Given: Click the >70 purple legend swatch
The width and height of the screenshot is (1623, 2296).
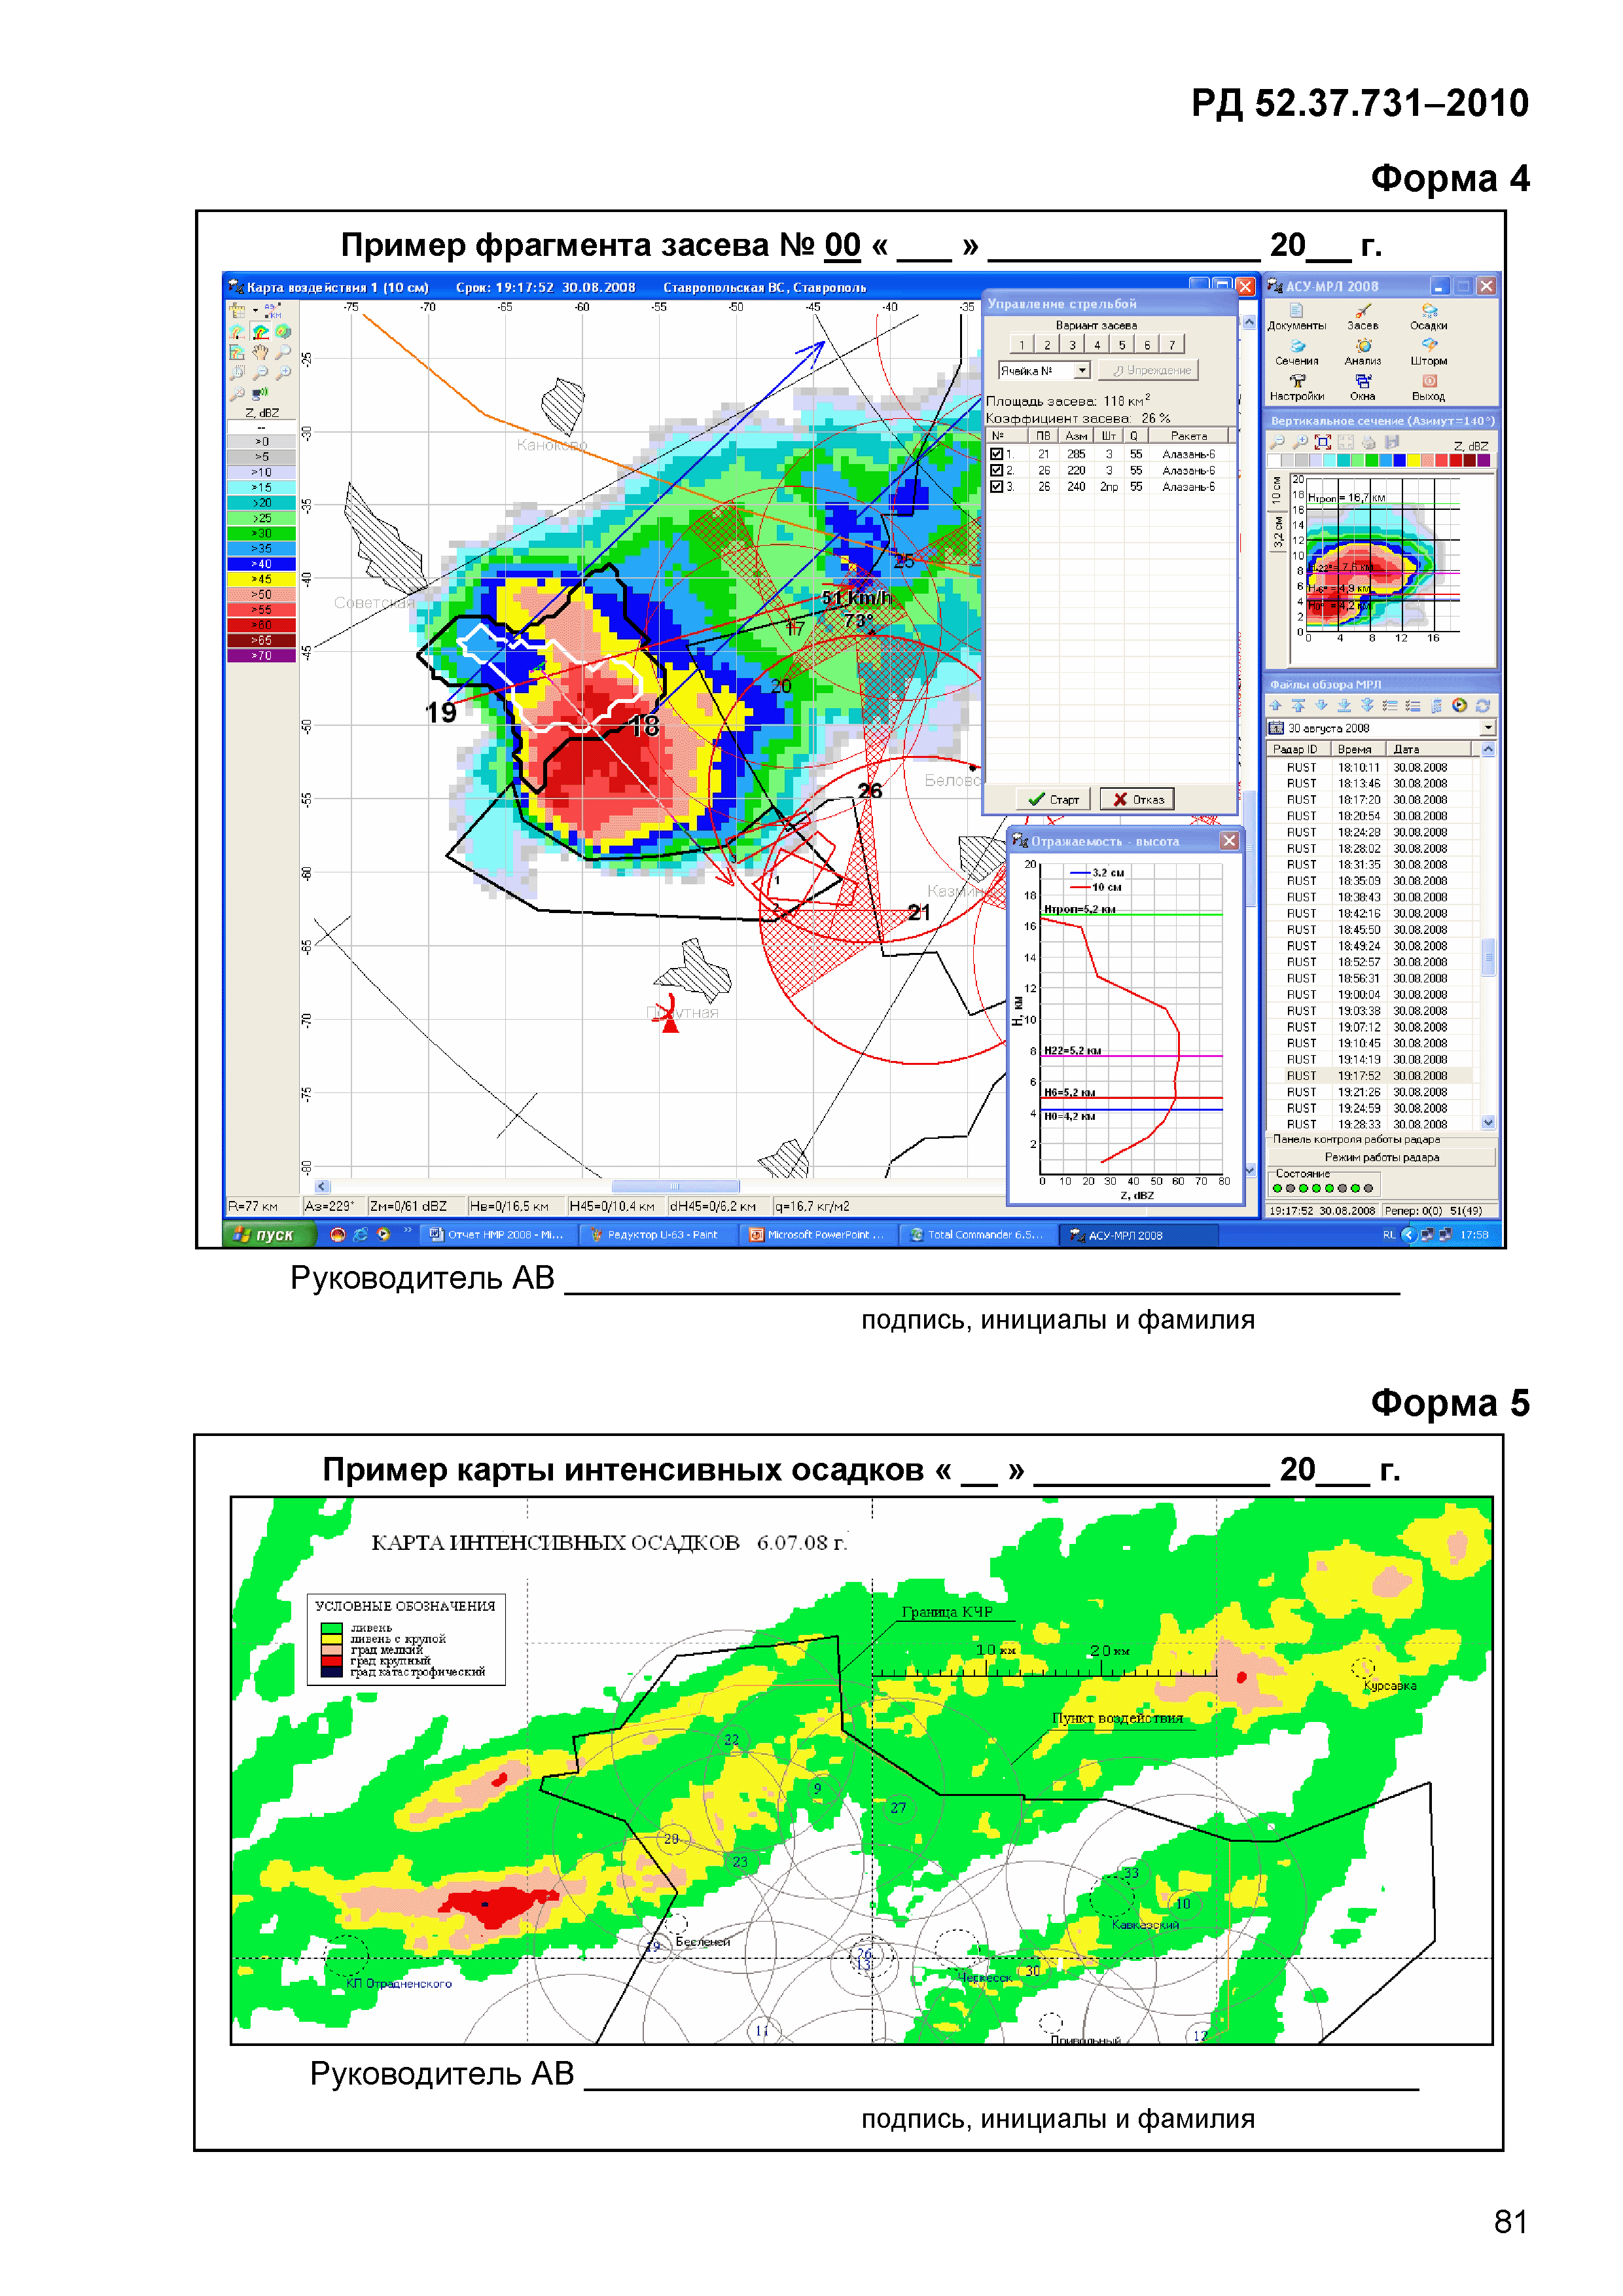Looking at the screenshot, I should point(261,656).
